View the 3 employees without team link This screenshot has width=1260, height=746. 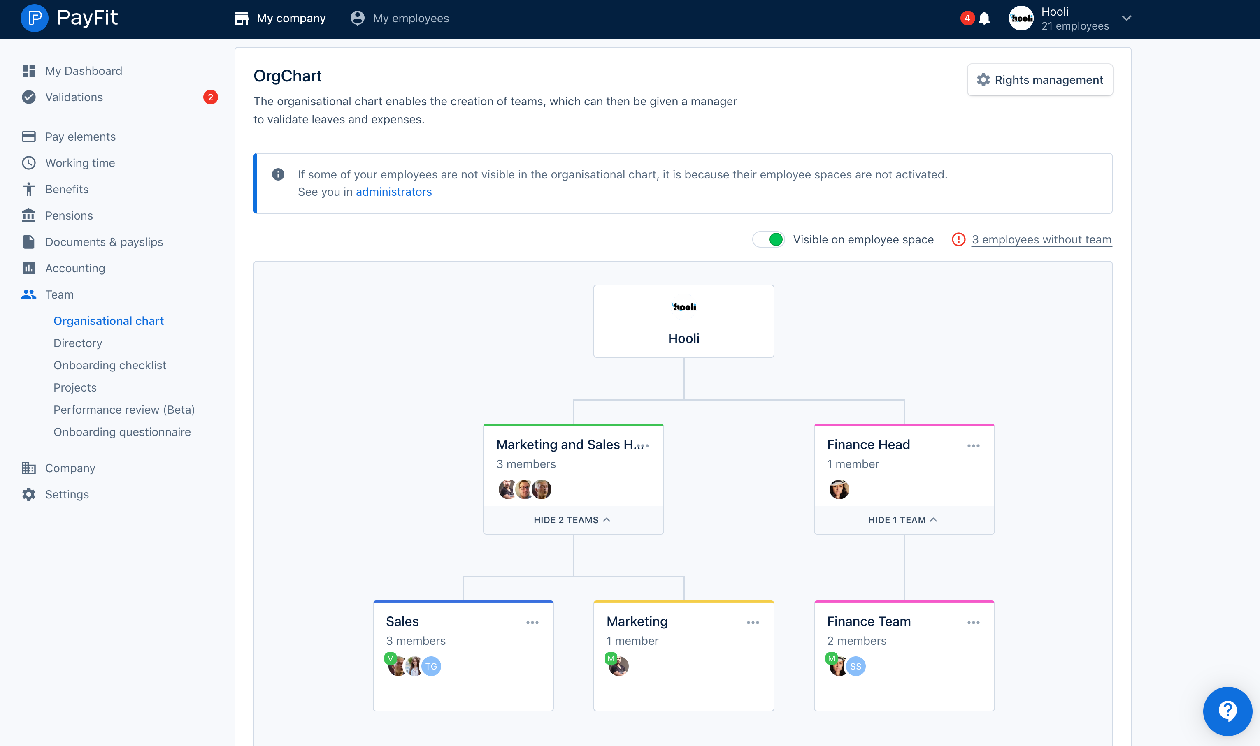click(1041, 240)
